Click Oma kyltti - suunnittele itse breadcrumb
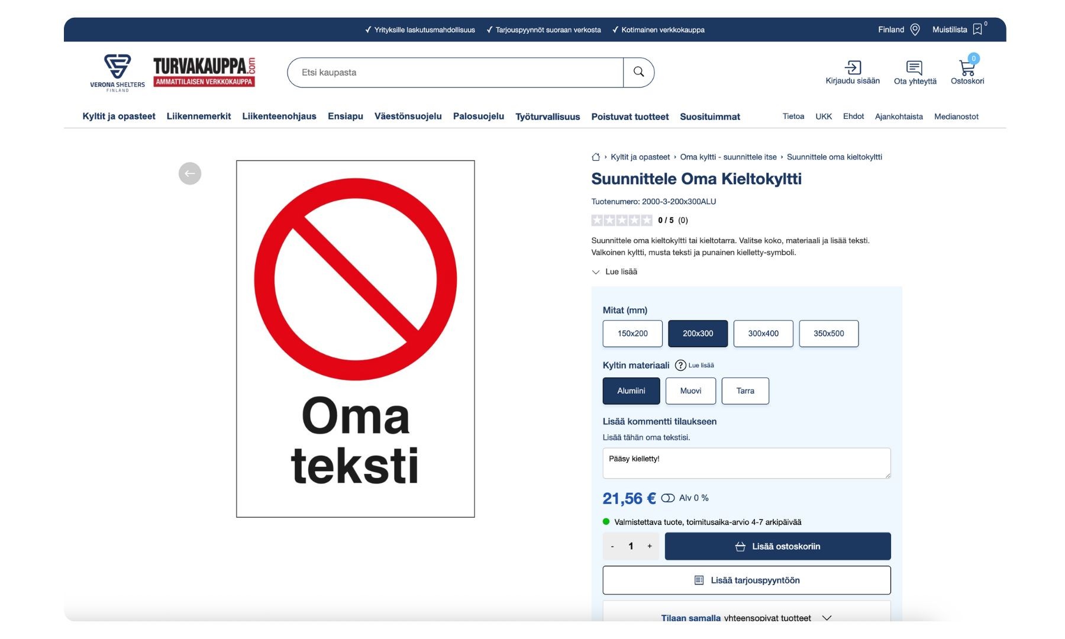 728,157
